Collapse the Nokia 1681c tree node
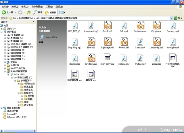Image resolution: width=184 pixels, height=133 pixels. (x=8, y=74)
